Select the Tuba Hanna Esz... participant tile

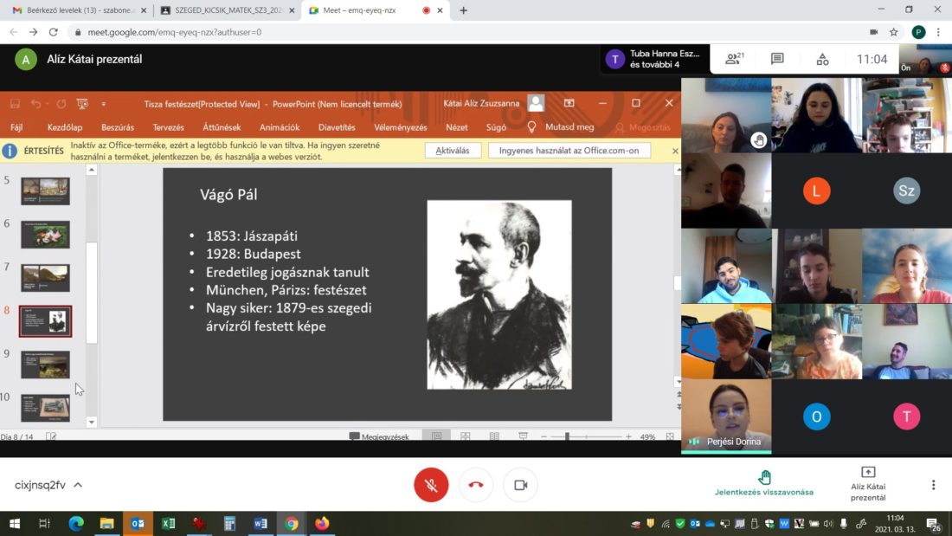pos(654,59)
